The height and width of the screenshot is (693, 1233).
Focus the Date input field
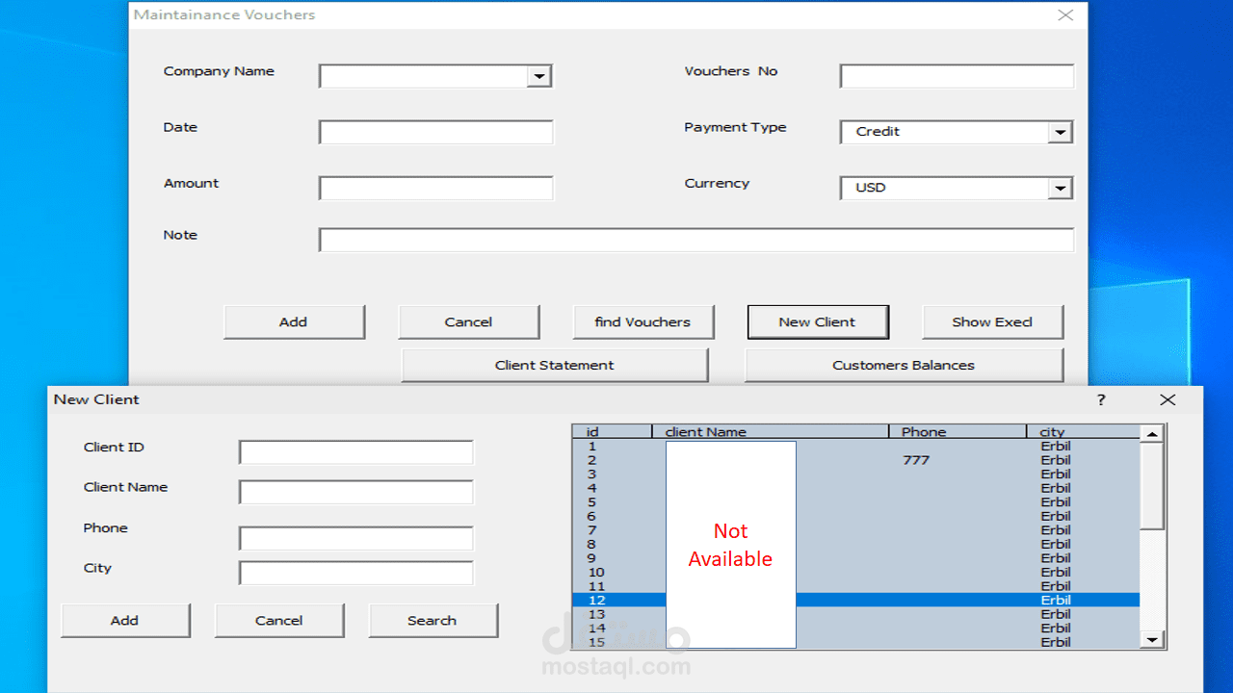click(436, 133)
